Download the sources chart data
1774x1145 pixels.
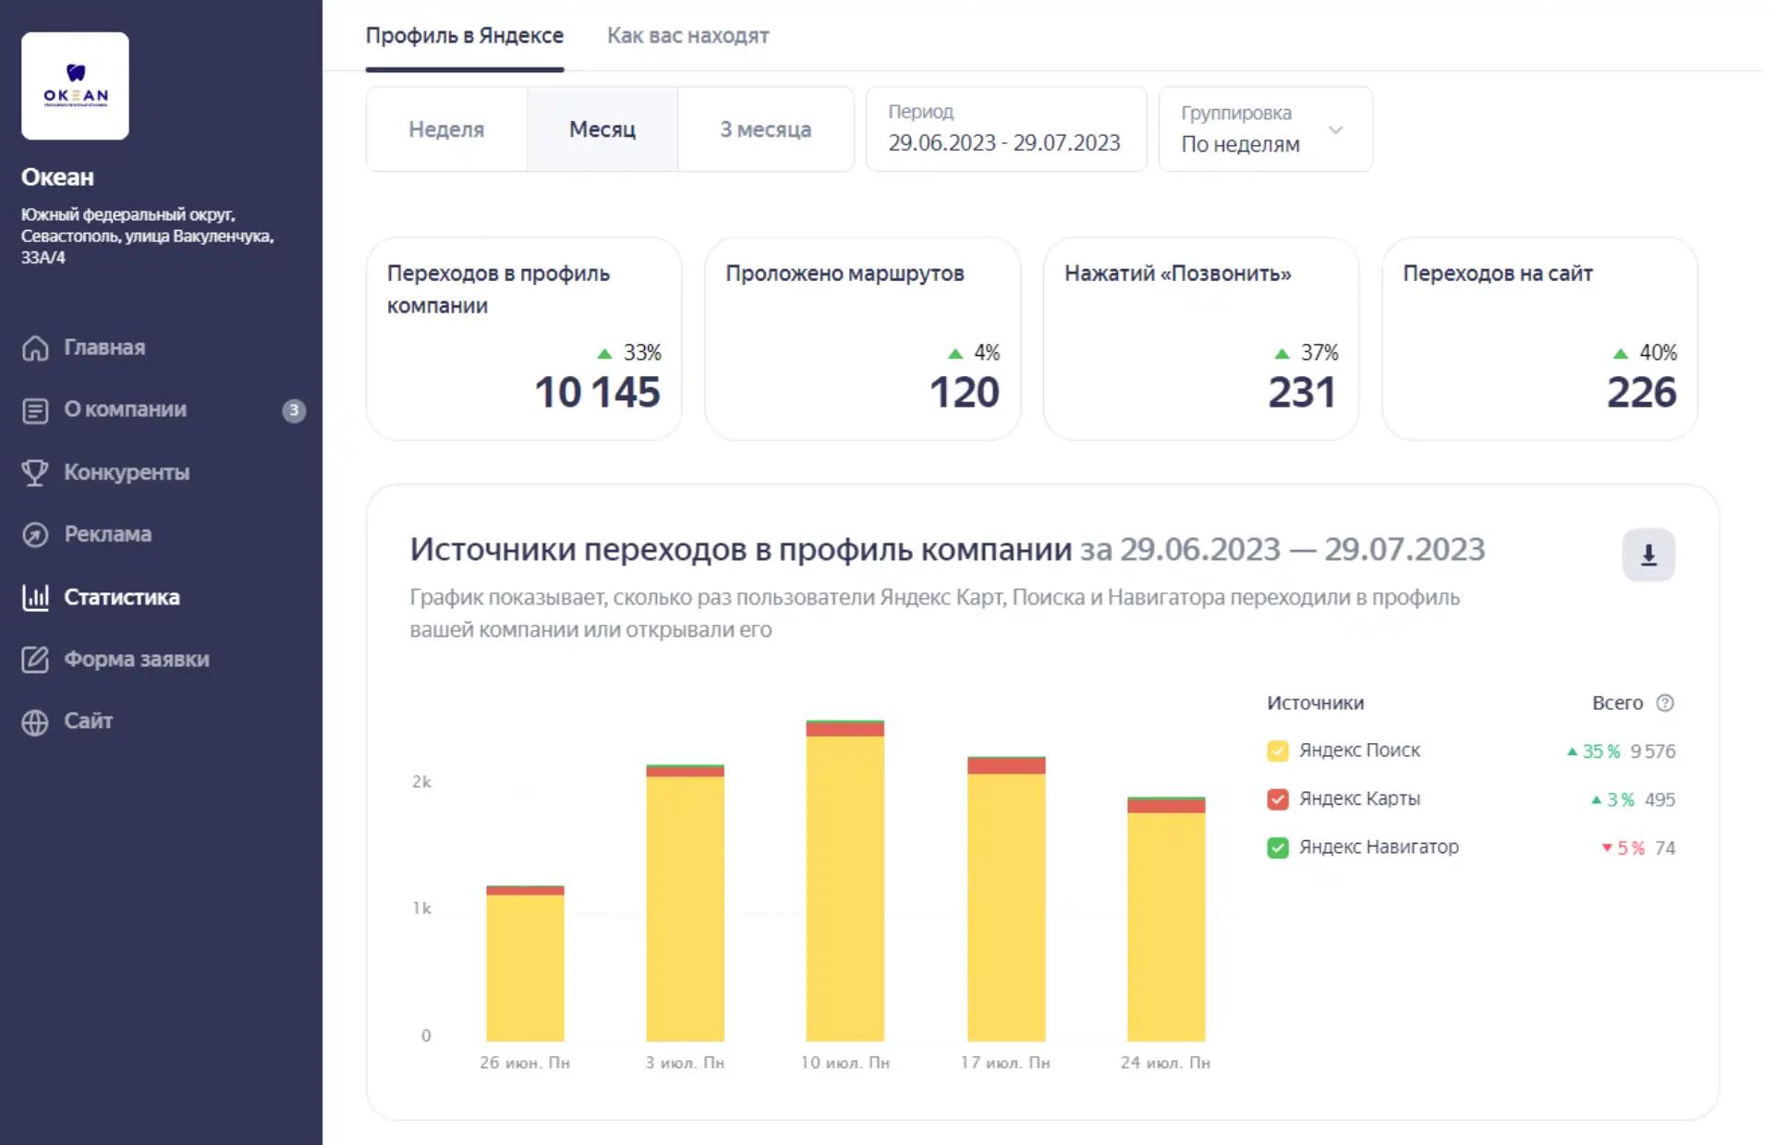click(x=1648, y=554)
